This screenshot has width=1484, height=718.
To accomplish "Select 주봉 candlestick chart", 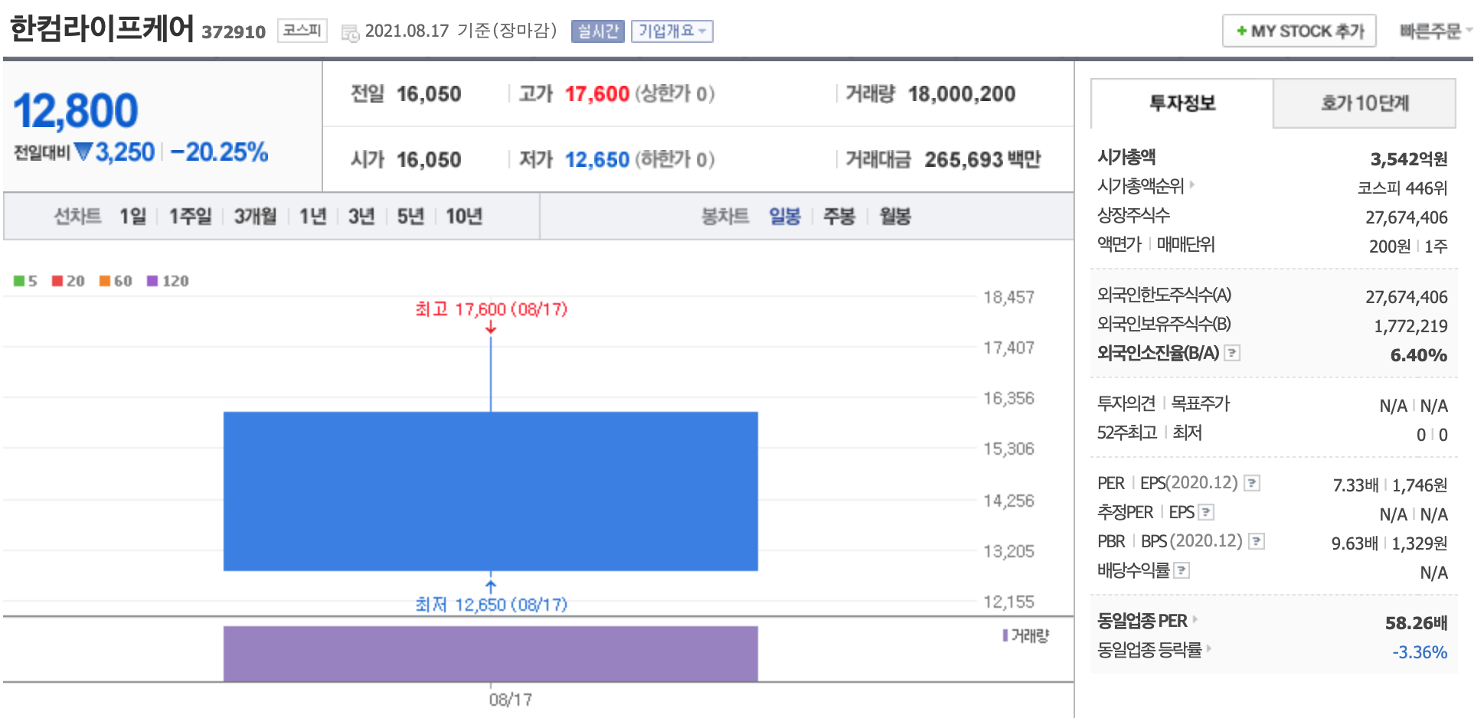I will pyautogui.click(x=838, y=217).
